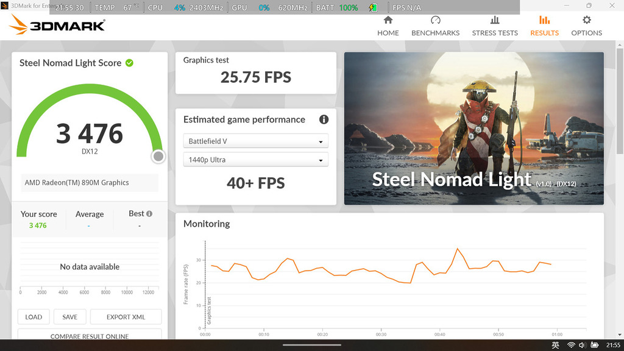The image size is (624, 351).
Task: Click the green score validation checkmark
Action: [129, 63]
